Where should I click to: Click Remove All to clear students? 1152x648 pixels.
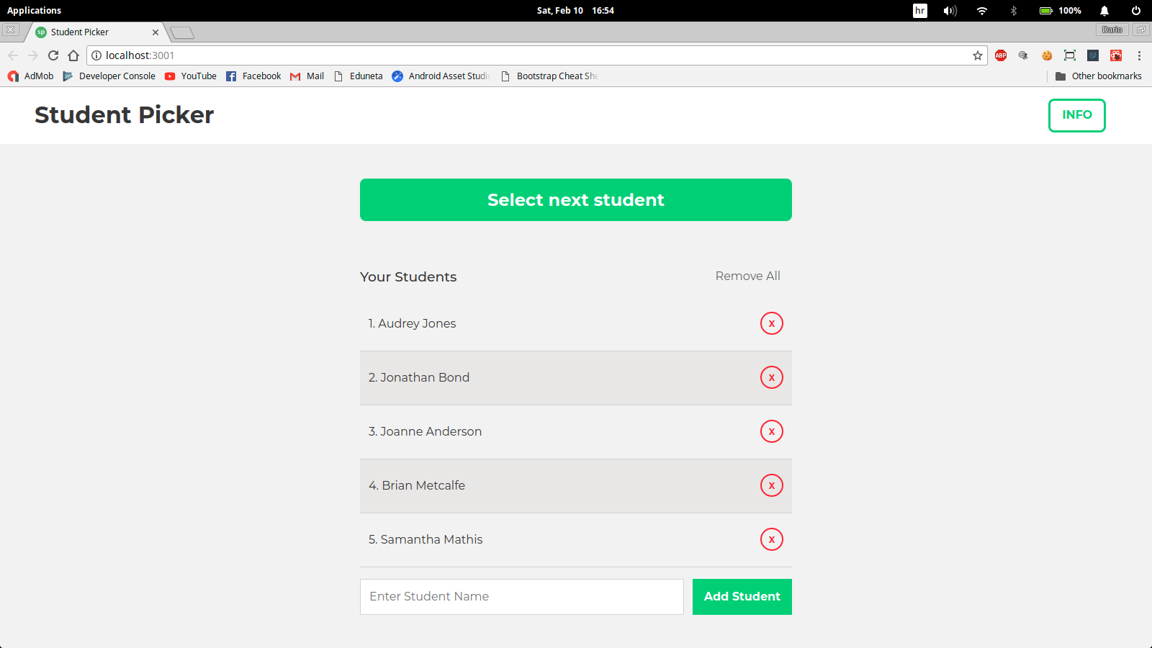[x=747, y=276]
